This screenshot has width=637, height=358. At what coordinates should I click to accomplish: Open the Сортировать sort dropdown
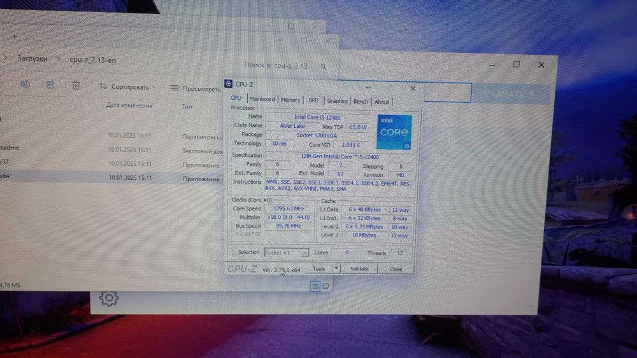pos(127,86)
